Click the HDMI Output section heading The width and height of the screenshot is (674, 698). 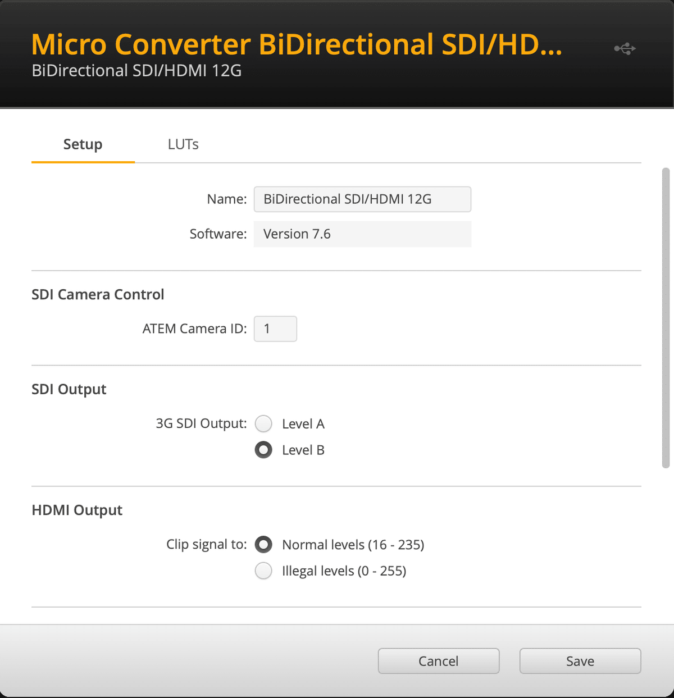[x=77, y=510]
